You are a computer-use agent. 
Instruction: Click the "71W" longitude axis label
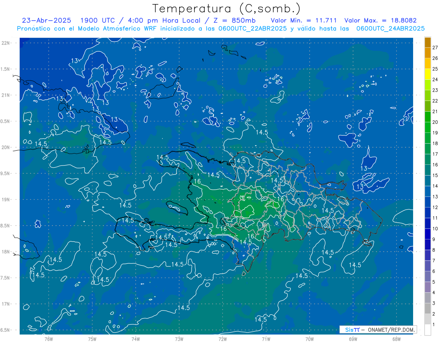click(266, 339)
